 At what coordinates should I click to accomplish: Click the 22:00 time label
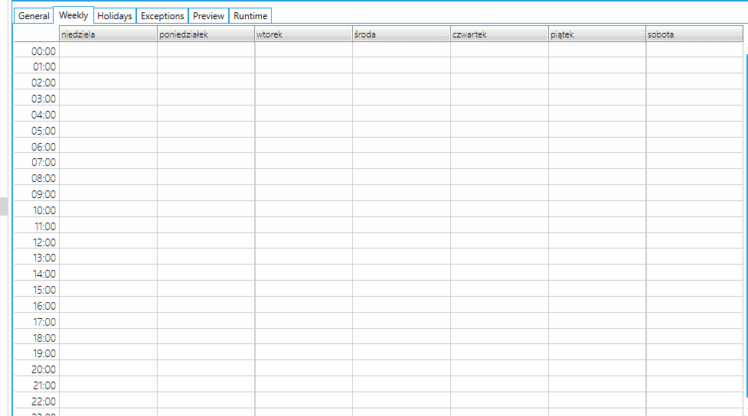pos(44,401)
